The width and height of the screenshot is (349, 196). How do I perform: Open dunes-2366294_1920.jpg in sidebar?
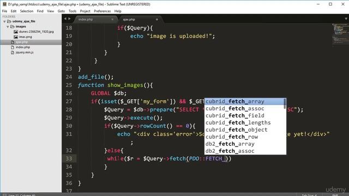click(37, 32)
